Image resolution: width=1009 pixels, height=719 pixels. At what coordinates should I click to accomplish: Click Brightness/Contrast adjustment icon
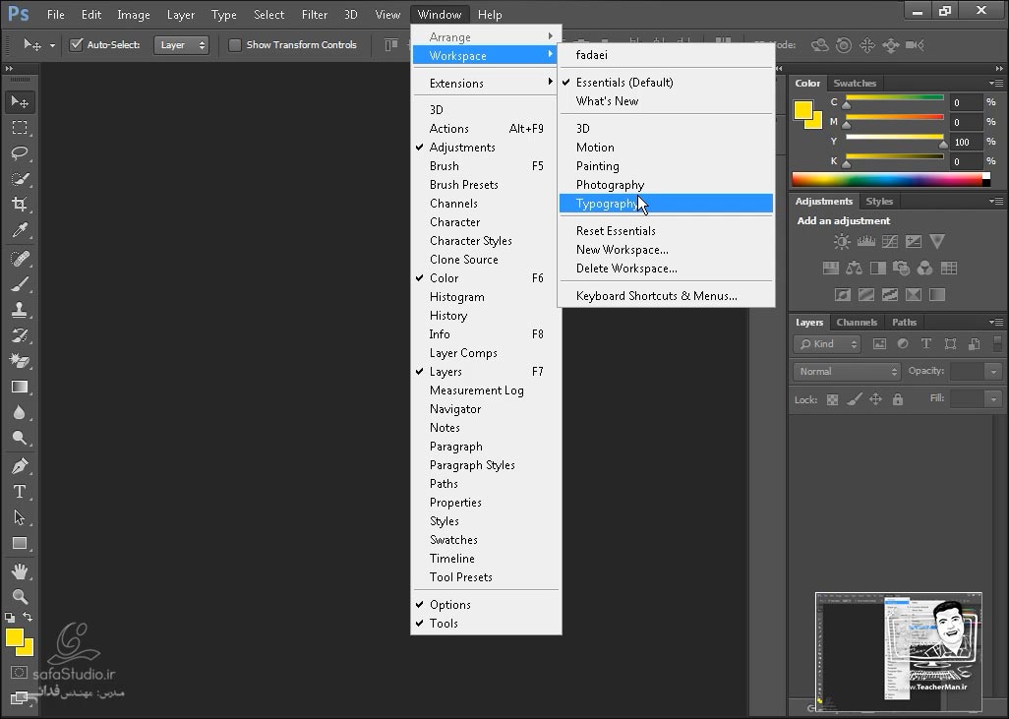coord(842,241)
